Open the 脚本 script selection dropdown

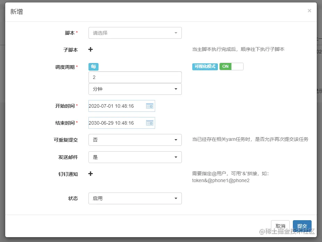[x=135, y=33]
